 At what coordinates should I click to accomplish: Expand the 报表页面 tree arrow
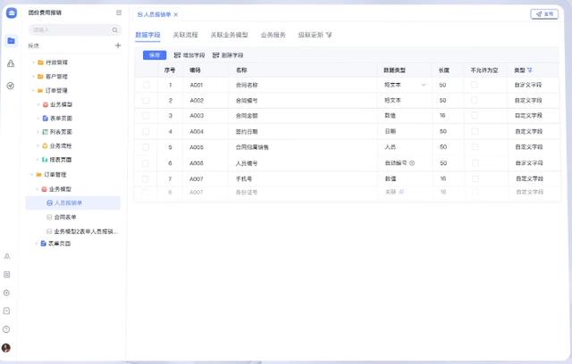tap(38, 160)
